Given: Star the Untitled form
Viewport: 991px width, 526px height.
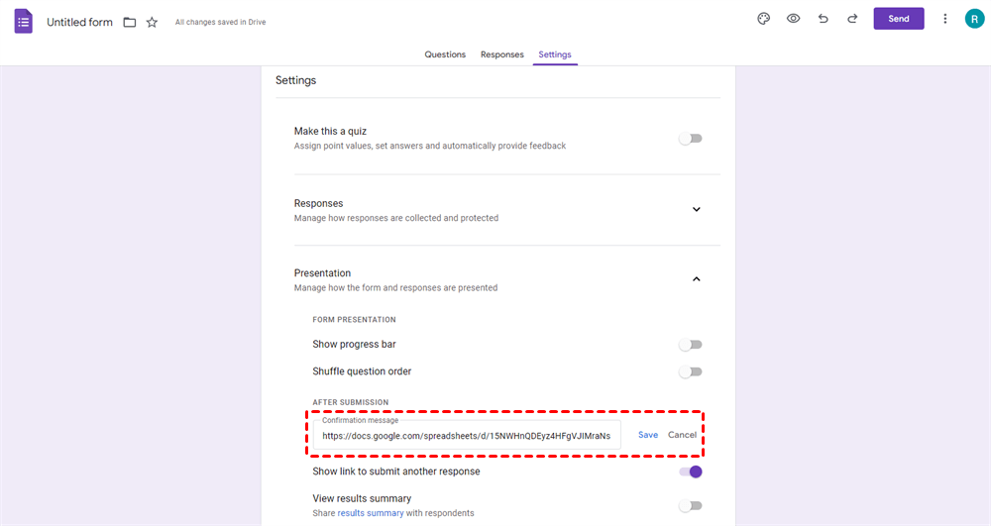Looking at the screenshot, I should coord(152,22).
